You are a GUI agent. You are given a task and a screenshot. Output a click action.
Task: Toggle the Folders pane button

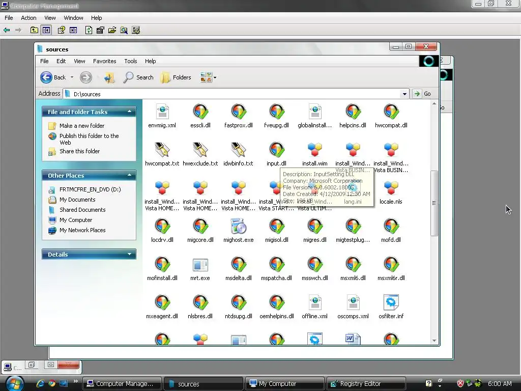point(176,77)
